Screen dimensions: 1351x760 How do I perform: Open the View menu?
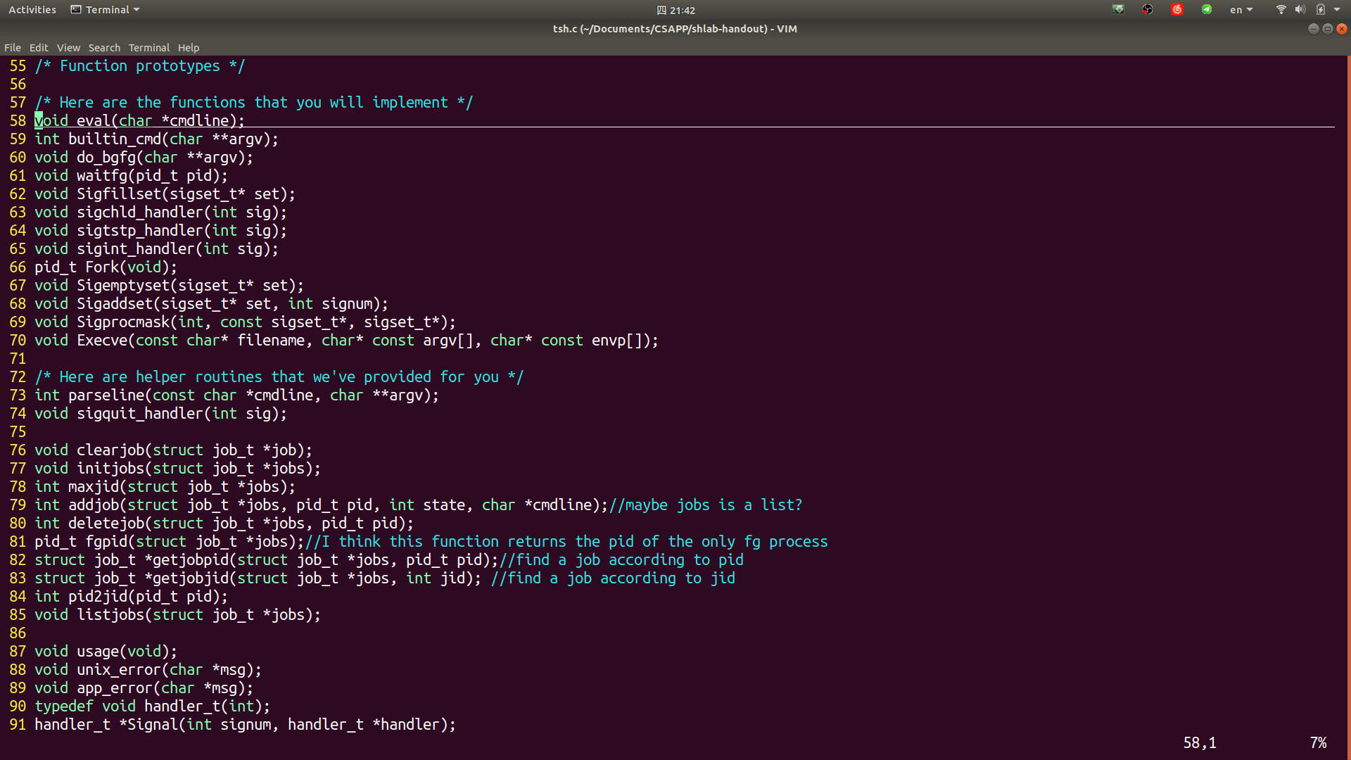coord(68,48)
